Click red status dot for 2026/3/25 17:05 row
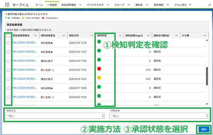 click(x=99, y=69)
